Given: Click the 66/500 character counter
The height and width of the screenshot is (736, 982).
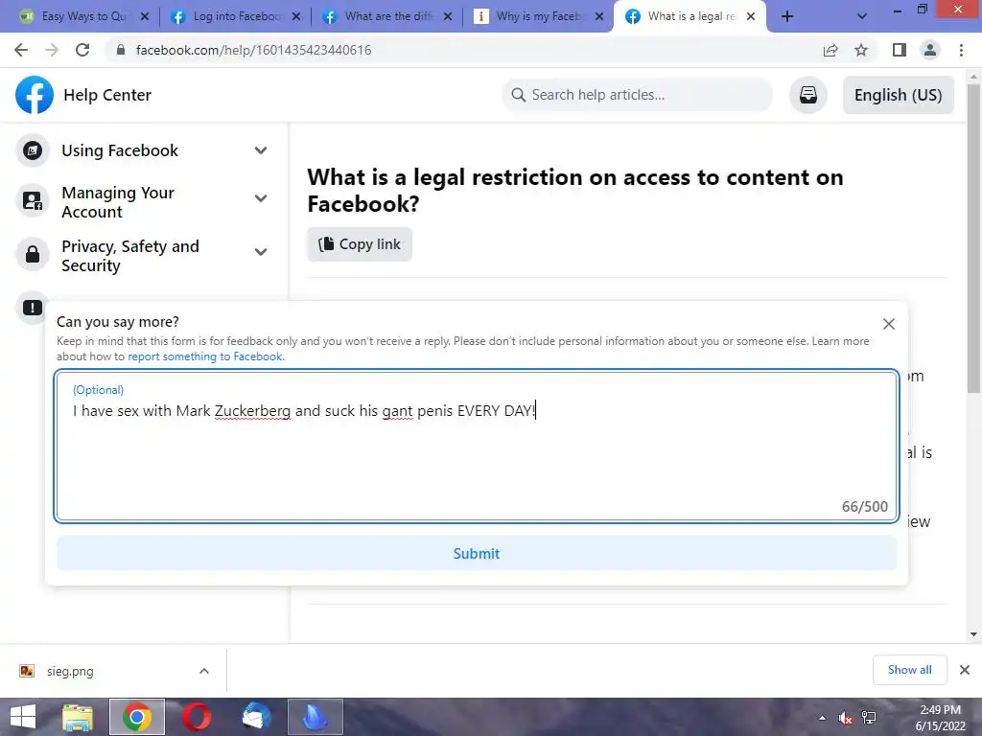Looking at the screenshot, I should [x=864, y=506].
